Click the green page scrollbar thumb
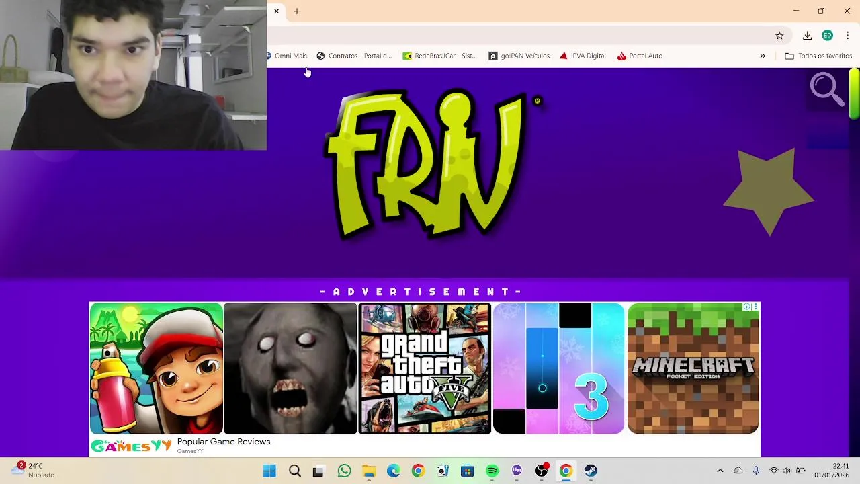Image resolution: width=860 pixels, height=484 pixels. (x=854, y=94)
